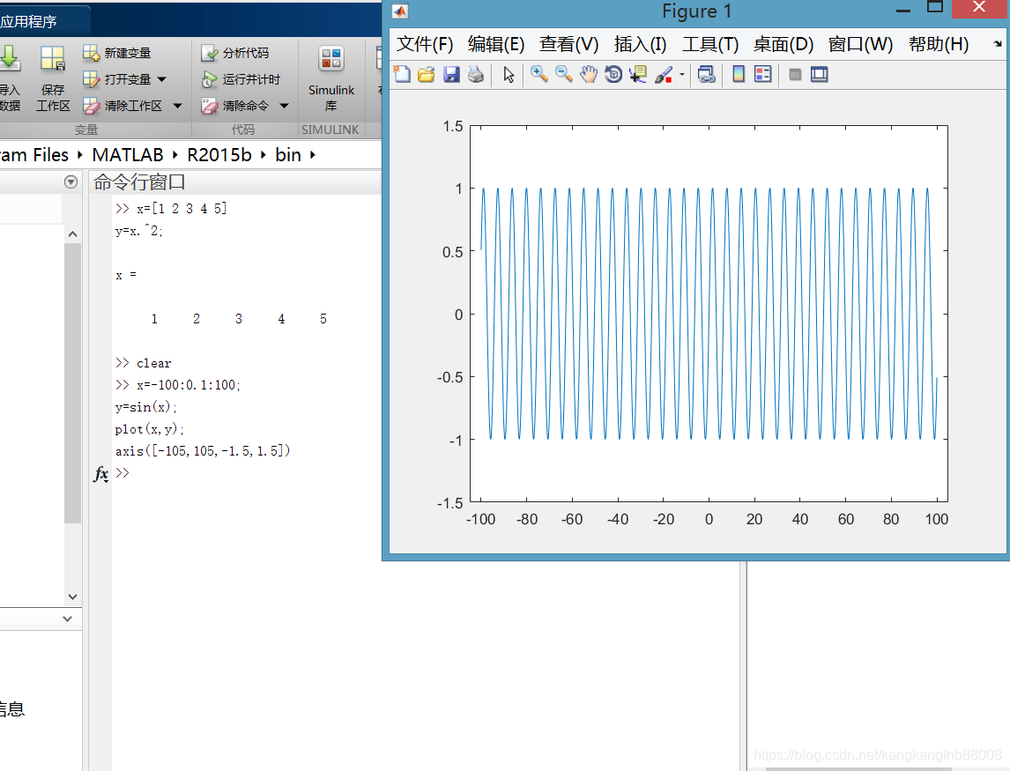
Task: Activate the Zoom In tool
Action: (x=539, y=75)
